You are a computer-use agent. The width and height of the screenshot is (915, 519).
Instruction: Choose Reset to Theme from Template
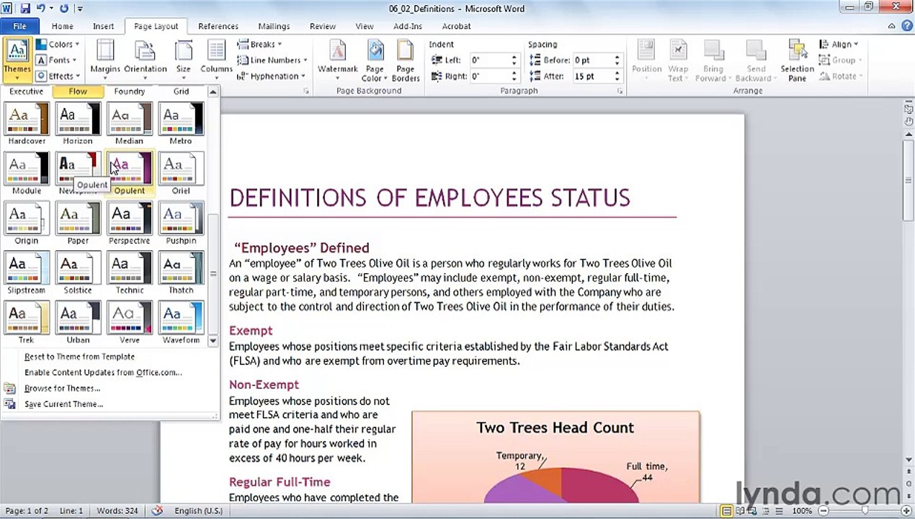110,357
